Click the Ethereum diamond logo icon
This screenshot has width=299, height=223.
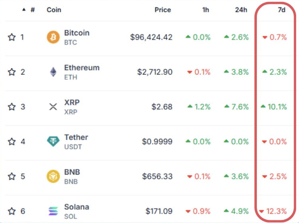click(x=53, y=72)
